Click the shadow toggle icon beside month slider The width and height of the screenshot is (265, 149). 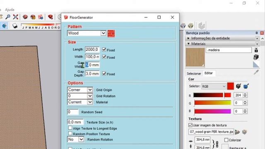click(x=15, y=26)
